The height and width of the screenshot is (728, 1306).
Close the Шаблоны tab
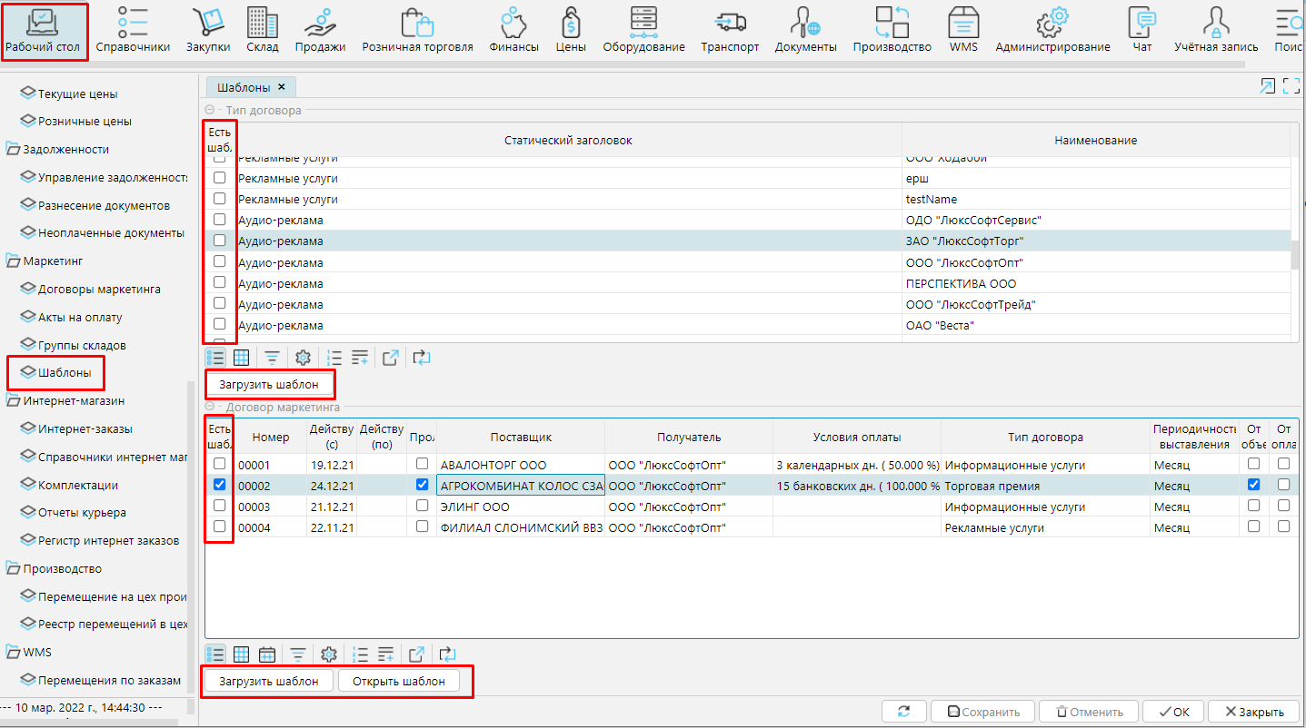282,87
